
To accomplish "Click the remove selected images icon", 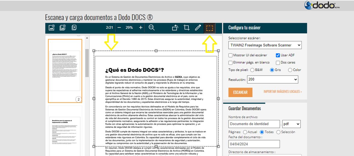I will (x=62, y=28).
